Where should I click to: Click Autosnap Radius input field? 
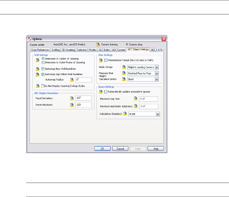[84, 80]
